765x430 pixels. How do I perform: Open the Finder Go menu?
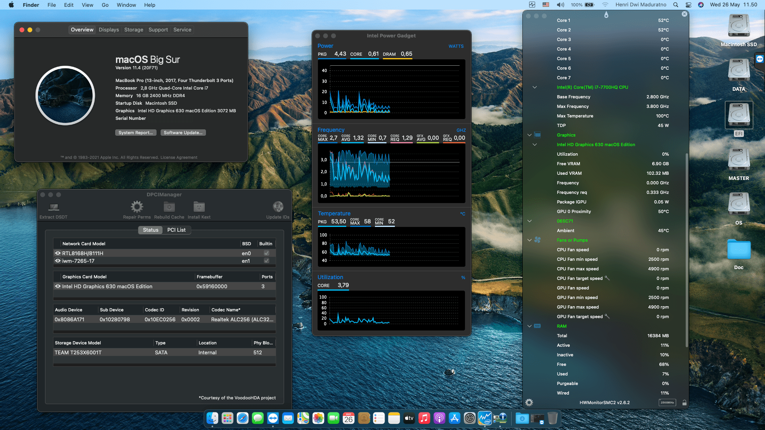coord(105,5)
